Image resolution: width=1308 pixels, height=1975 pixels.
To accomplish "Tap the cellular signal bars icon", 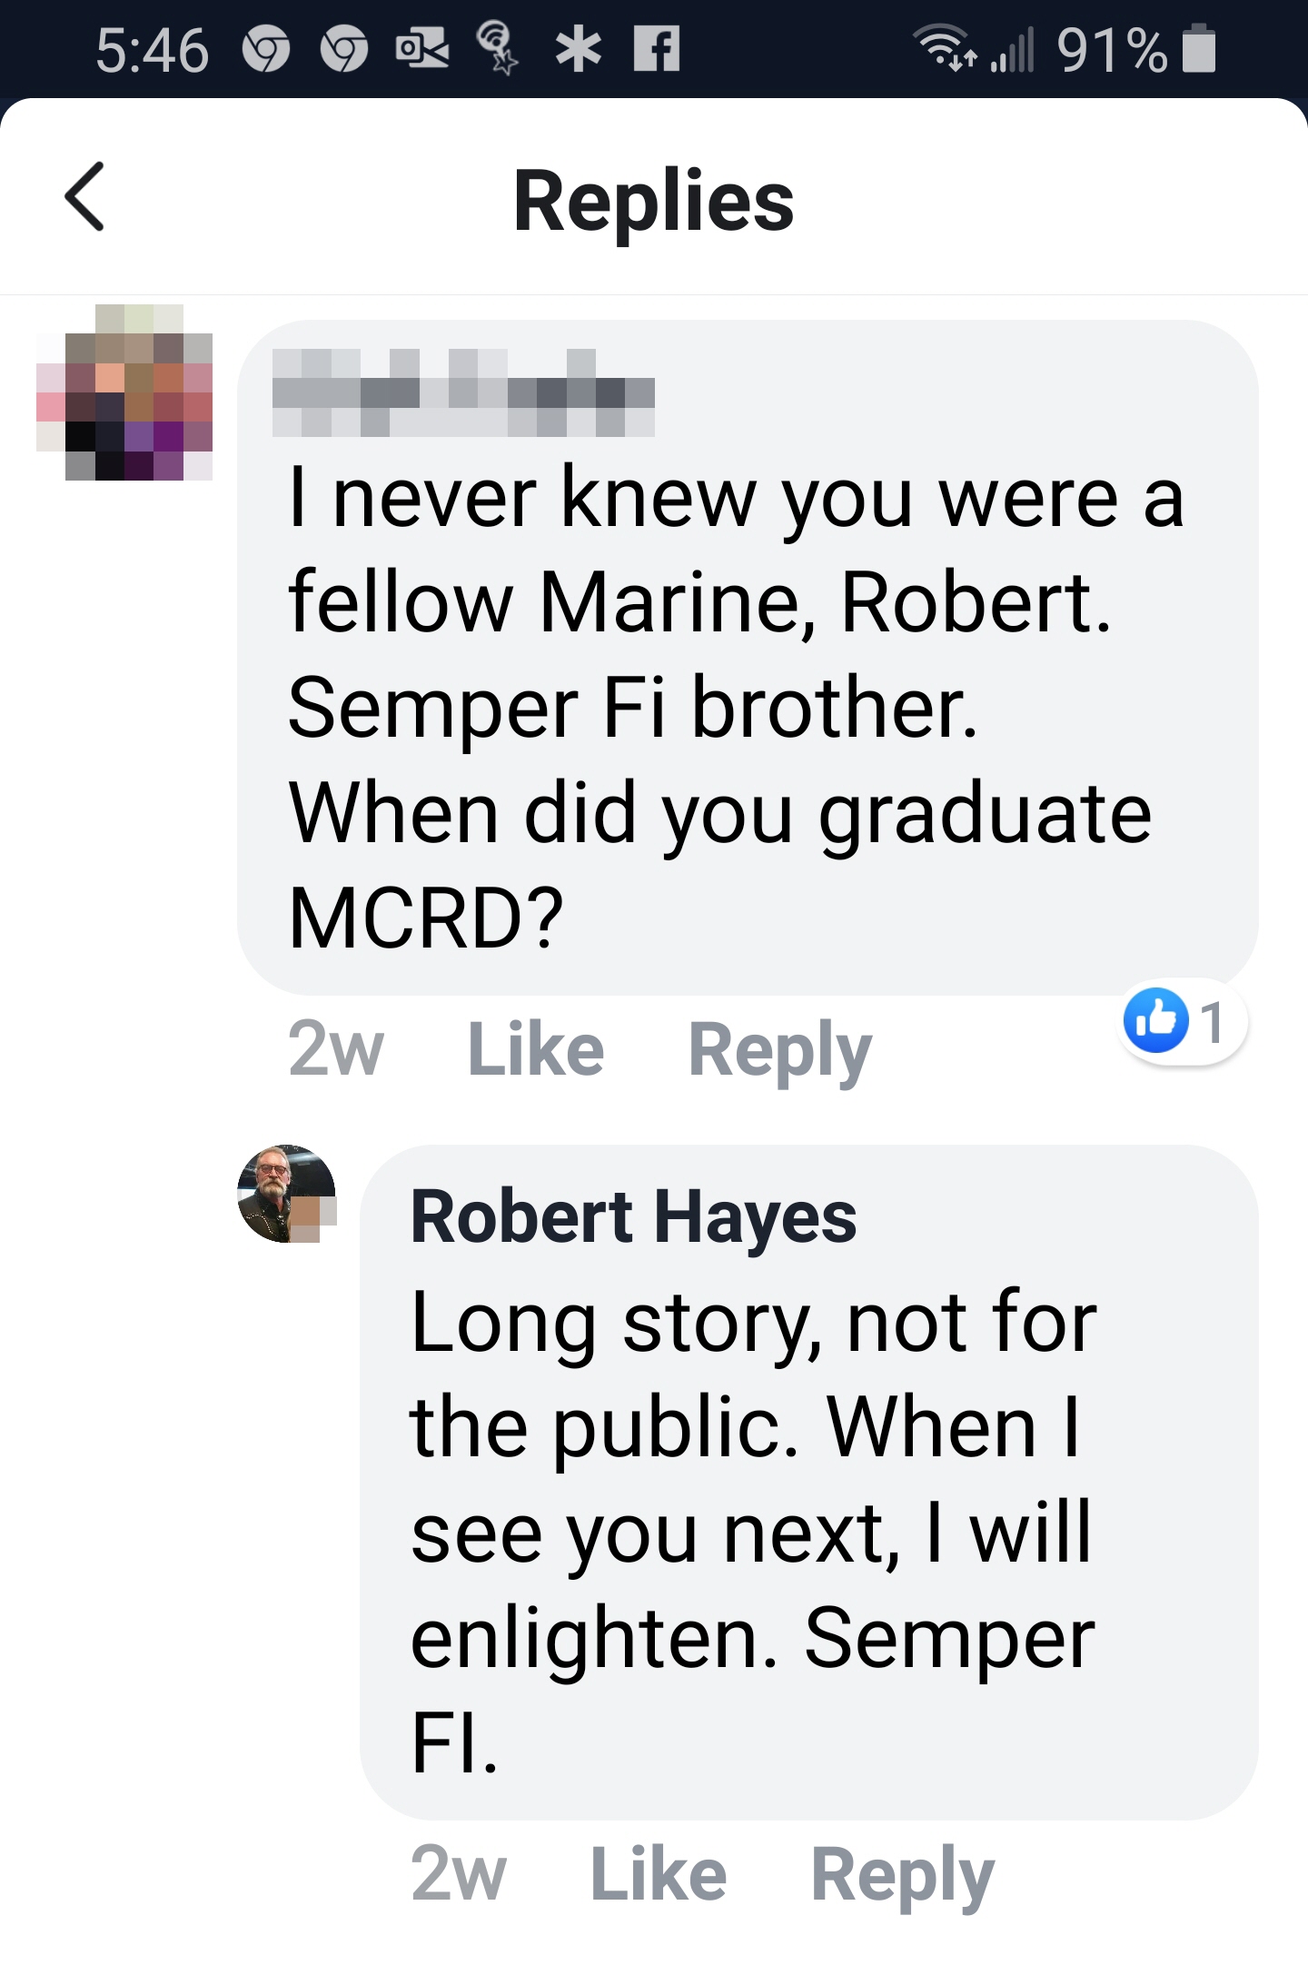I will [x=1013, y=51].
